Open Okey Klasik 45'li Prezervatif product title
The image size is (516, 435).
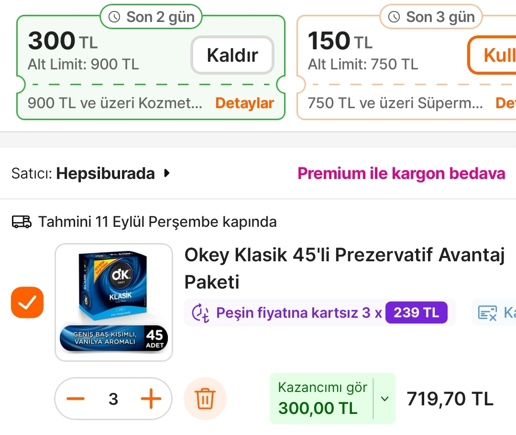[344, 268]
